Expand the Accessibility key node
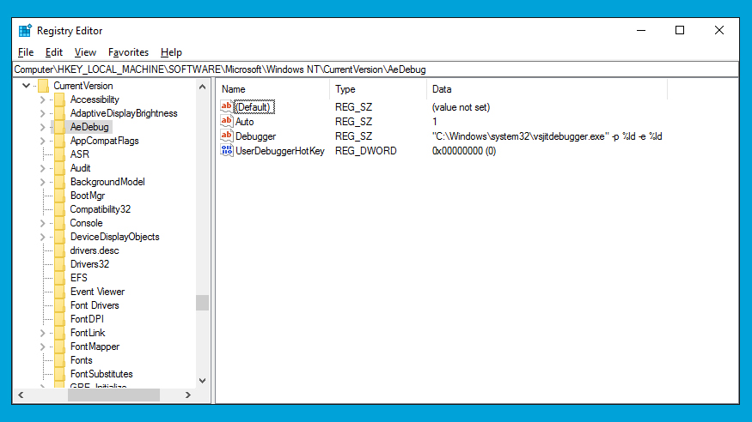The width and height of the screenshot is (752, 422). pos(41,99)
